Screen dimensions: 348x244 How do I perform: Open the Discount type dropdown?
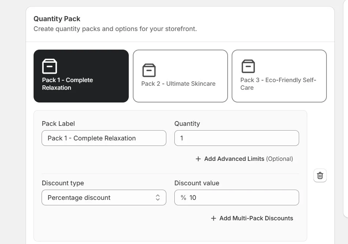point(104,197)
